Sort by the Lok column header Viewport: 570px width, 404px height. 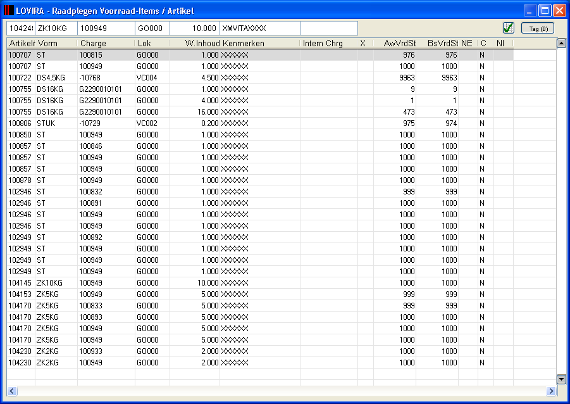click(152, 43)
